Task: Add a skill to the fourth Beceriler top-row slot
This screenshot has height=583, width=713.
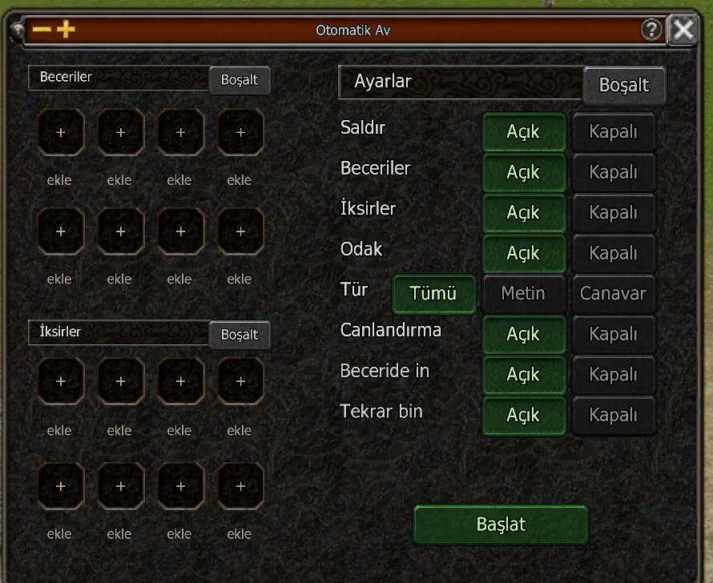Action: pyautogui.click(x=240, y=132)
